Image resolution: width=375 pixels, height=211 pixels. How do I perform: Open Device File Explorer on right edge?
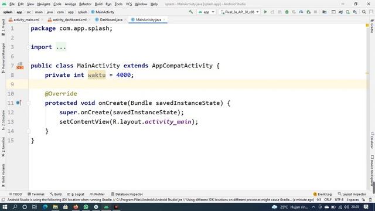(x=372, y=171)
